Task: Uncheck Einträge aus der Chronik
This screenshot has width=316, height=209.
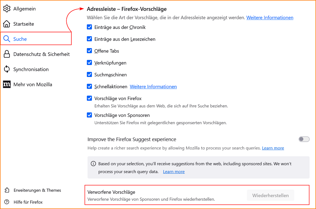Action: [x=89, y=27]
